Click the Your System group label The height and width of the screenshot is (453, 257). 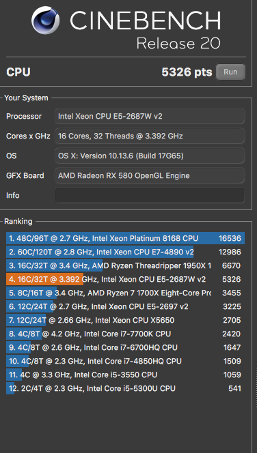[x=27, y=98]
